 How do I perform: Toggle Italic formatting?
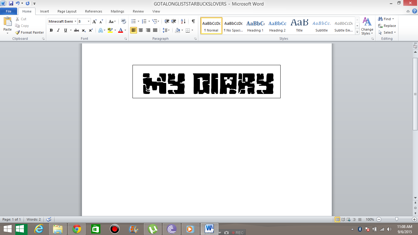[58, 30]
